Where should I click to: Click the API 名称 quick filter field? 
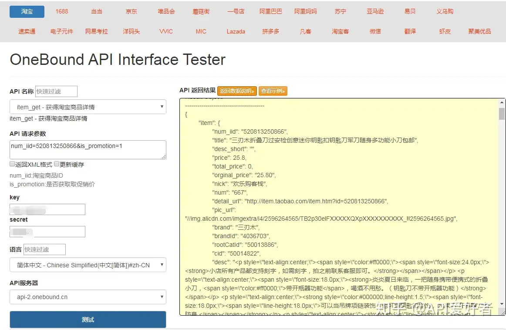coord(56,91)
